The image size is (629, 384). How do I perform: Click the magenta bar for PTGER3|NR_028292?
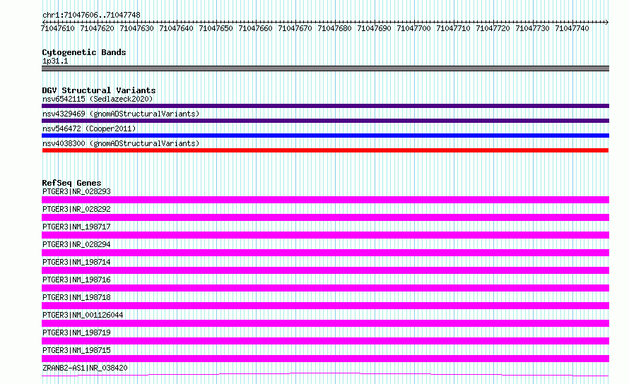coord(325,217)
